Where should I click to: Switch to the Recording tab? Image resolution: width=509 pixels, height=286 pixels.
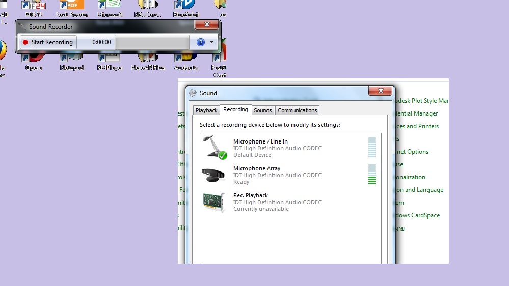(x=236, y=109)
